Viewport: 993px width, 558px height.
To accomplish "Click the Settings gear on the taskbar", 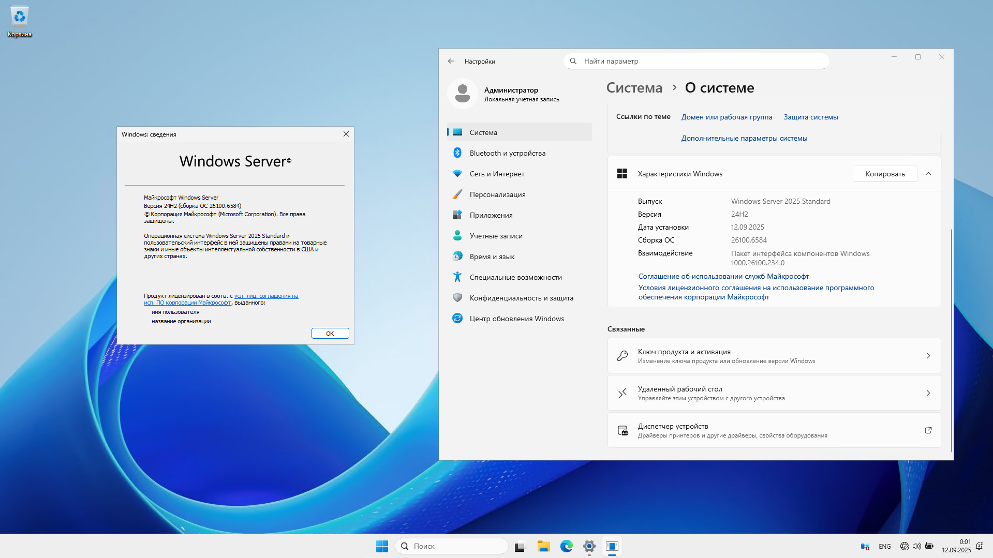I will [589, 546].
